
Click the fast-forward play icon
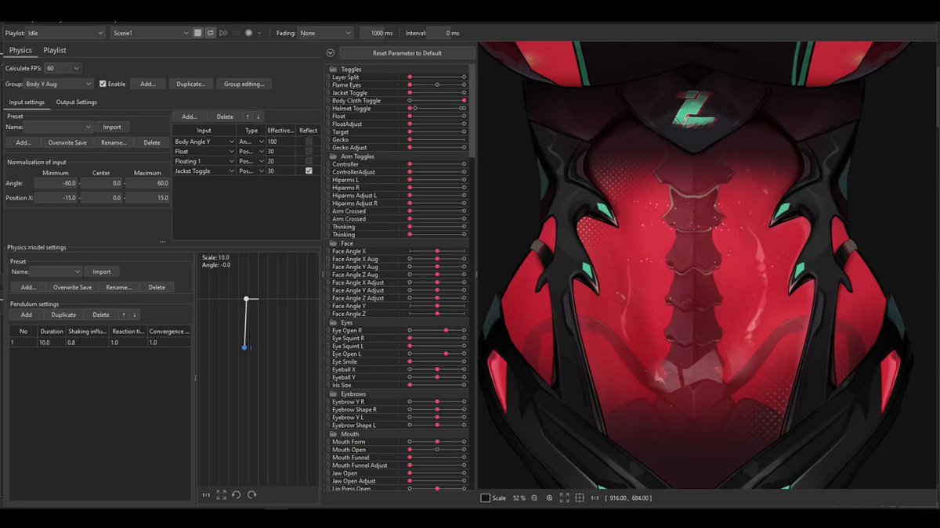pos(223,33)
